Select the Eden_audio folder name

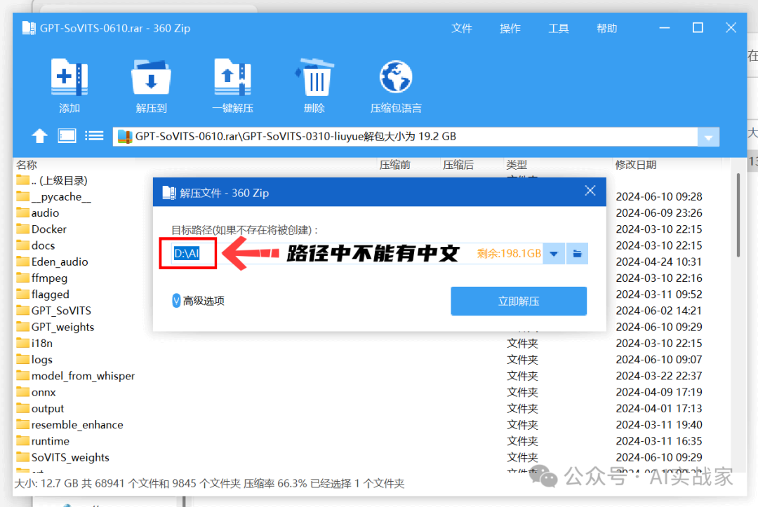(60, 262)
